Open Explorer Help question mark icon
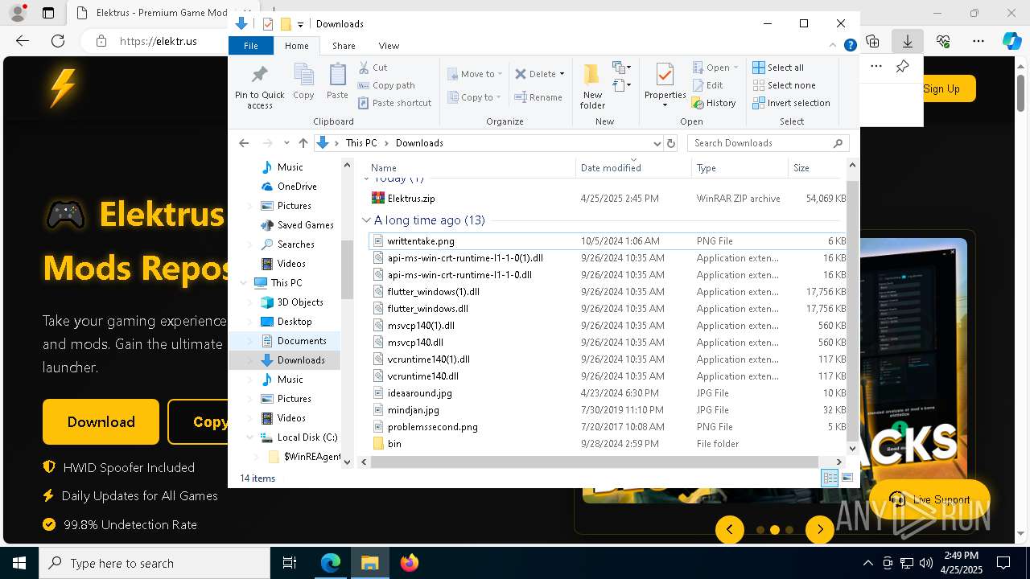 [850, 46]
